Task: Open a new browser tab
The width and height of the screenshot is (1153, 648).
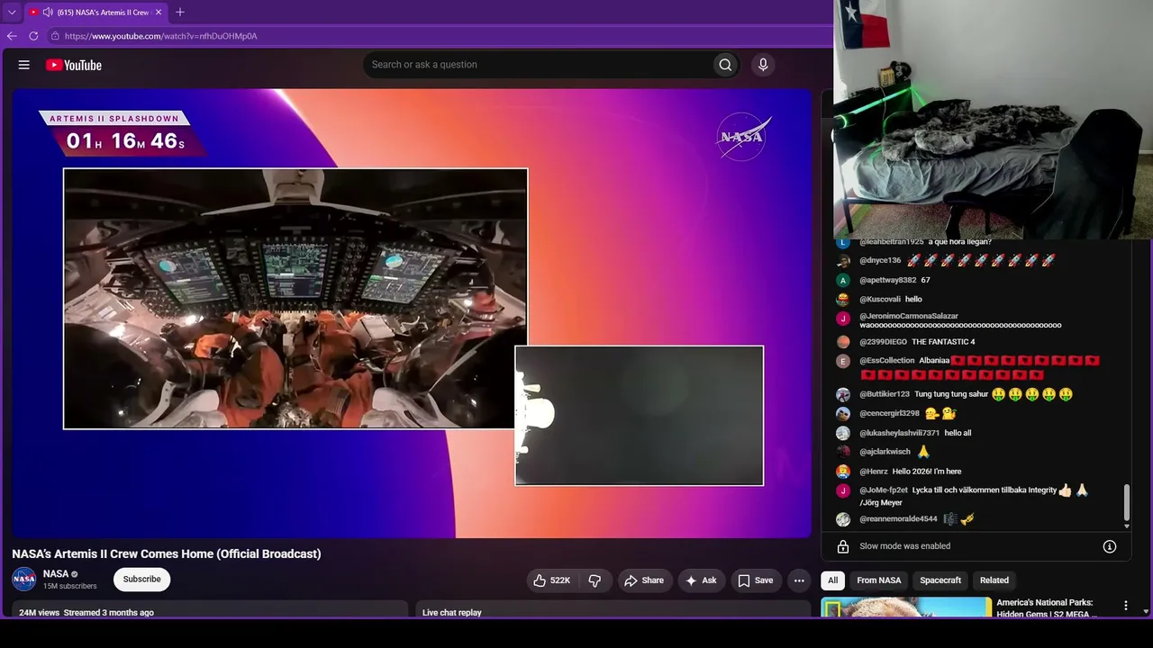Action: click(x=180, y=13)
